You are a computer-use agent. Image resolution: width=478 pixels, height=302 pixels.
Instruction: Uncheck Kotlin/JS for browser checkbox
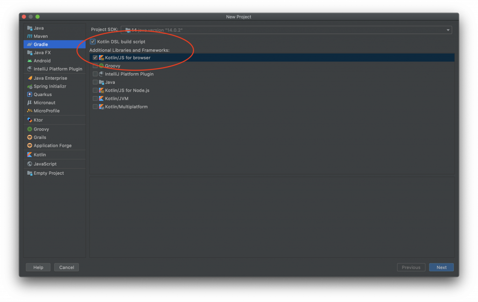click(95, 58)
